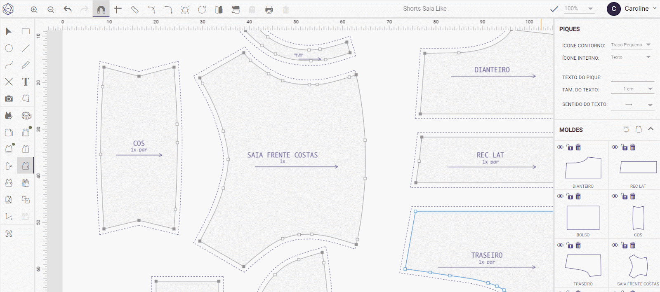Click the dashed frame pattern selection icon
Screen dimensions: 660x292
(x=185, y=9)
